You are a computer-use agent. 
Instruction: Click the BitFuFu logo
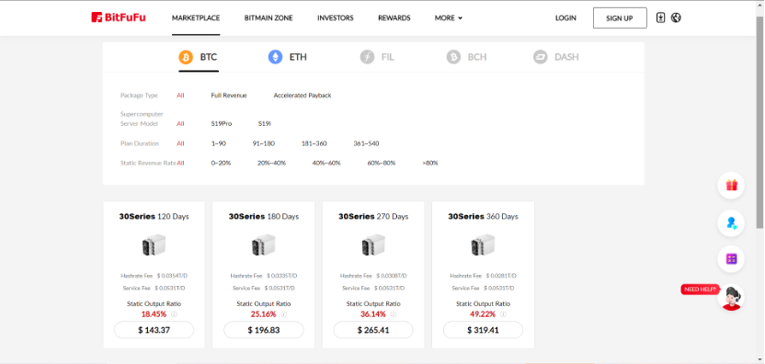point(119,17)
